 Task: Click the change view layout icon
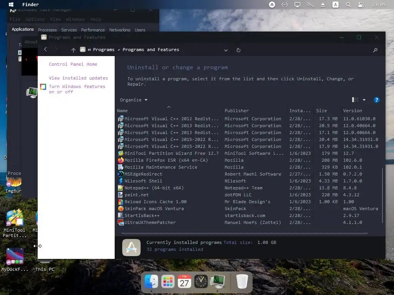coord(355,100)
